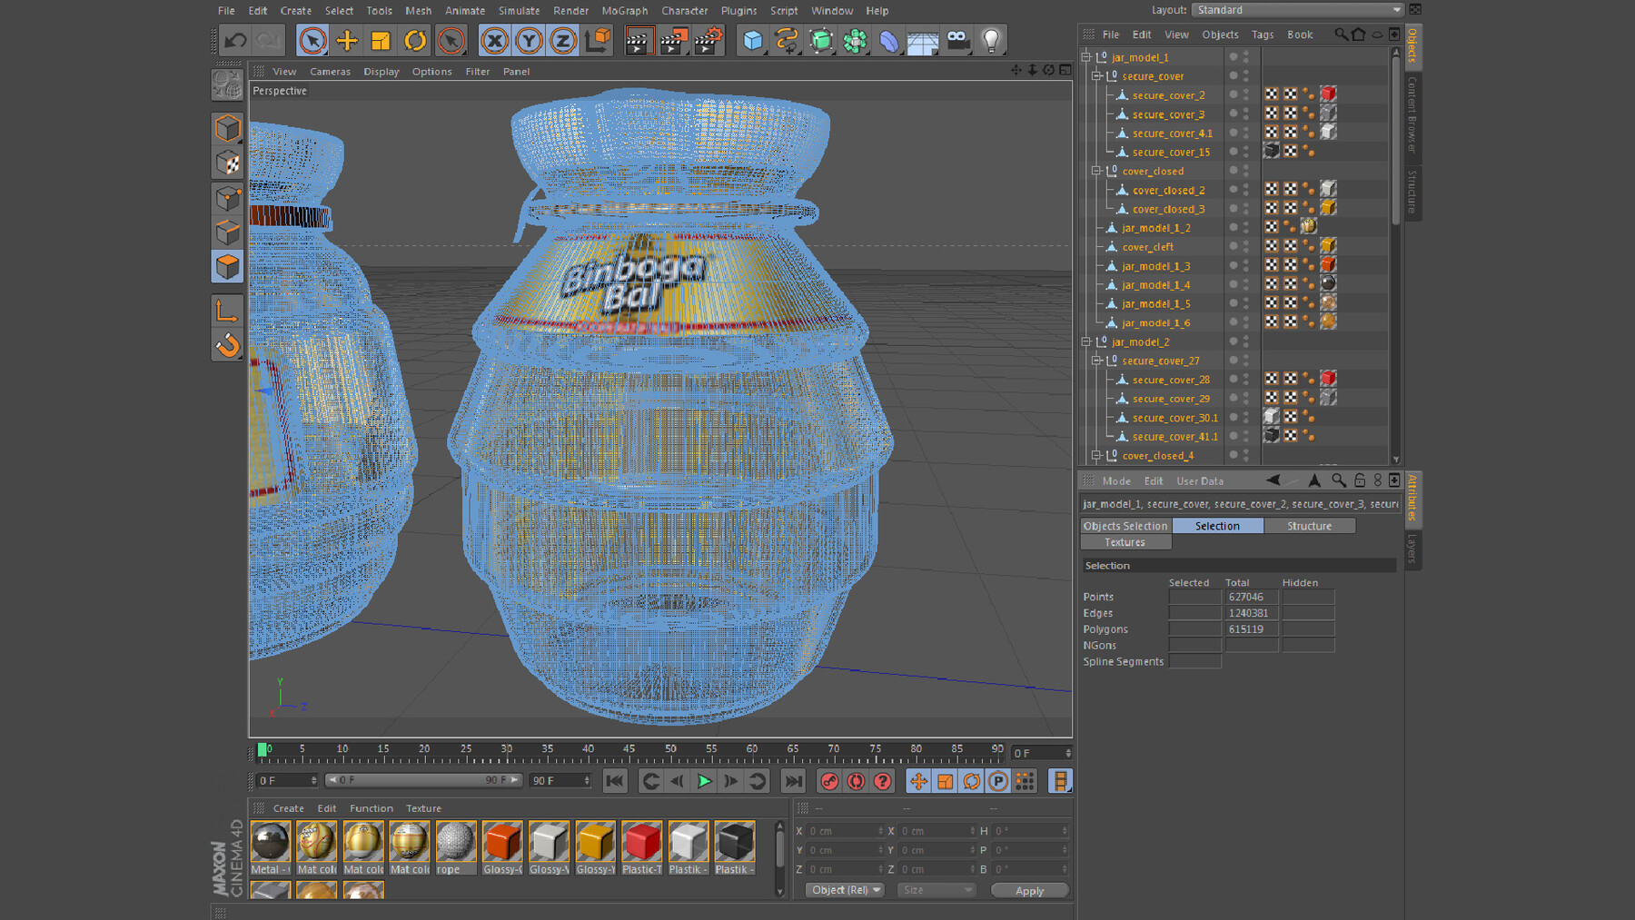Click the Apply button
This screenshot has width=1635, height=920.
click(x=1029, y=891)
